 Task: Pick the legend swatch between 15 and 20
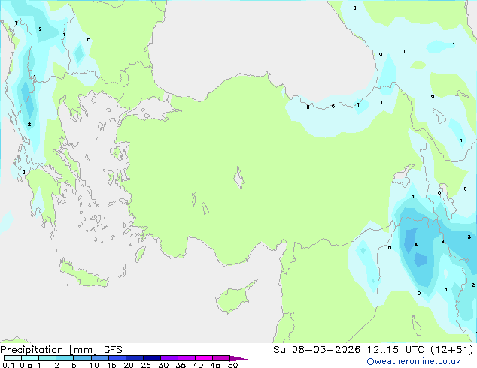click(x=117, y=358)
